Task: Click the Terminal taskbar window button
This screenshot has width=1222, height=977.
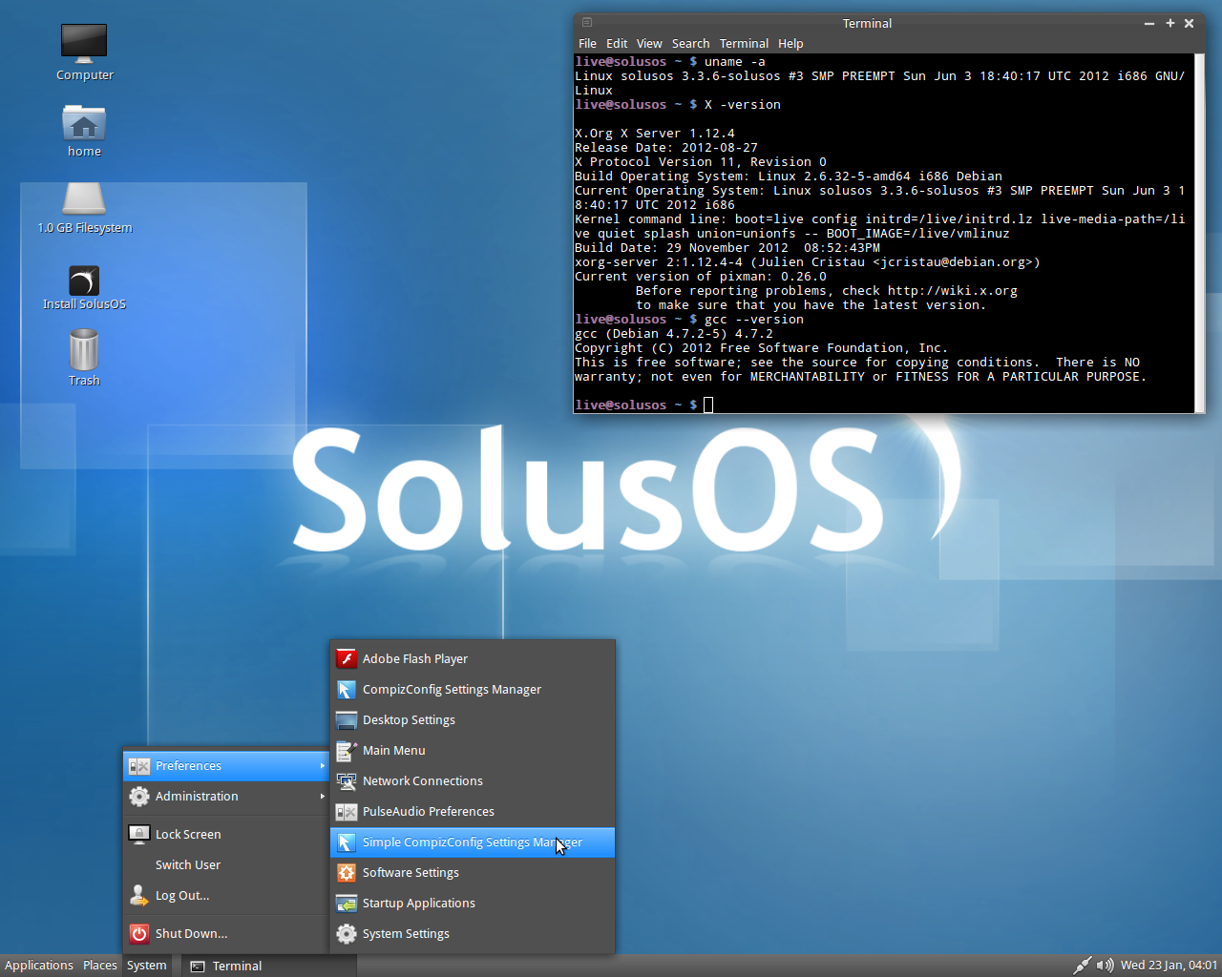Action: coord(268,966)
